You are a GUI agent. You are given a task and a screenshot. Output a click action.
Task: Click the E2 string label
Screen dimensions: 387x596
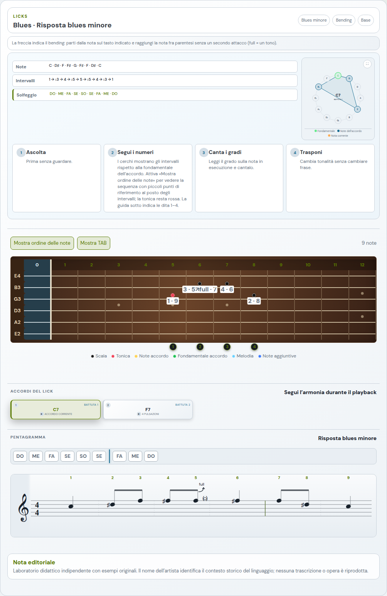[17, 334]
